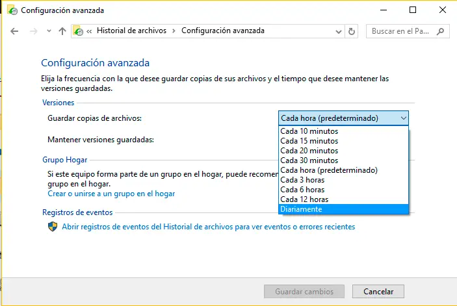Screen dimensions: 457x306
Task: Open recent locations chevron beside navigation arrows
Action: (x=49, y=31)
